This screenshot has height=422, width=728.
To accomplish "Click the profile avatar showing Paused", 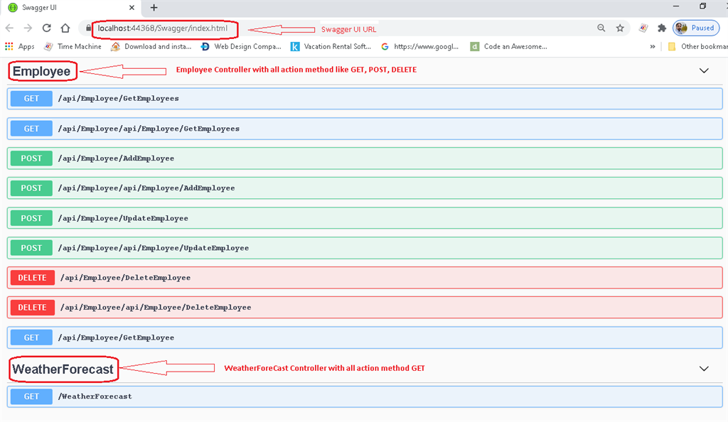I will pos(696,28).
